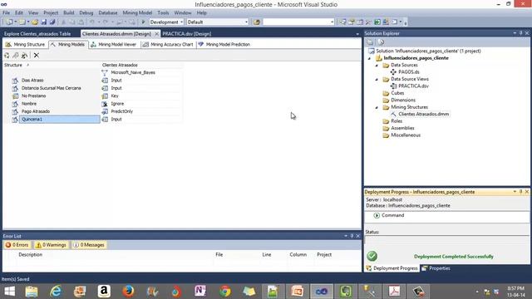Screen dimensions: 532x299
Task: Open the document tabs list dropdown
Action: coord(357,34)
